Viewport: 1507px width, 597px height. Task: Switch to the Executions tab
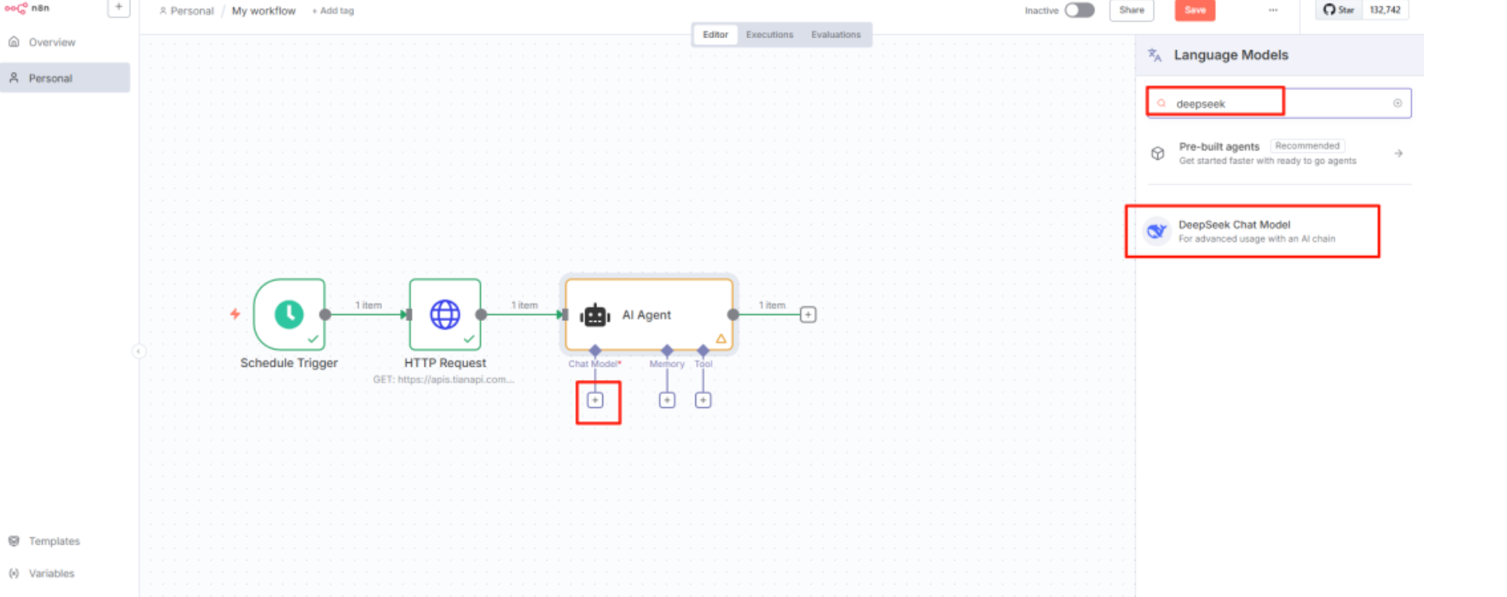[769, 34]
